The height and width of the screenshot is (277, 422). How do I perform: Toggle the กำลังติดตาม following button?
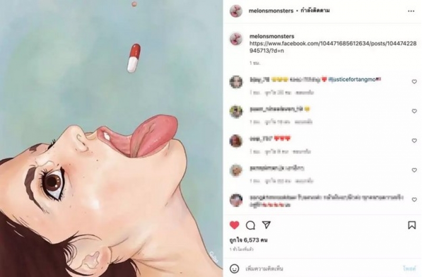pos(315,11)
